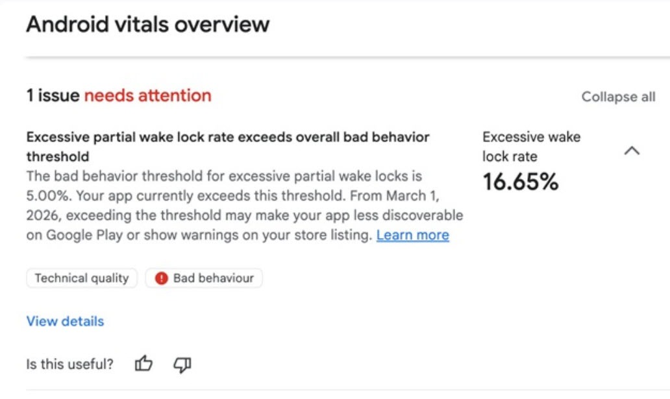This screenshot has height=399, width=670.
Task: Open the Learn more link
Action: (x=413, y=235)
